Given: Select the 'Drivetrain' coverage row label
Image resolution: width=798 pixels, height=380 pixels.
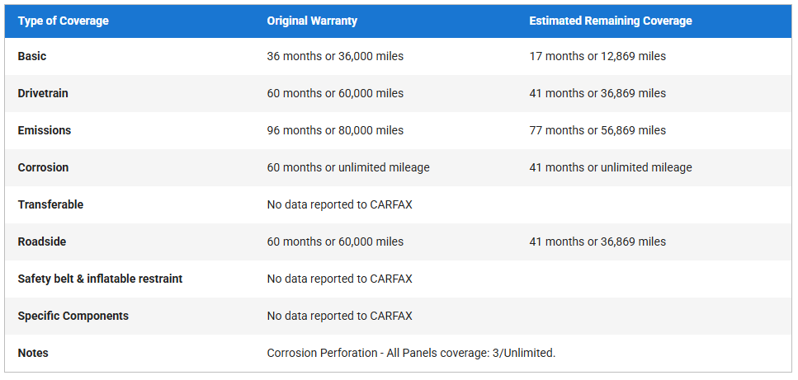Looking at the screenshot, I should tap(43, 93).
